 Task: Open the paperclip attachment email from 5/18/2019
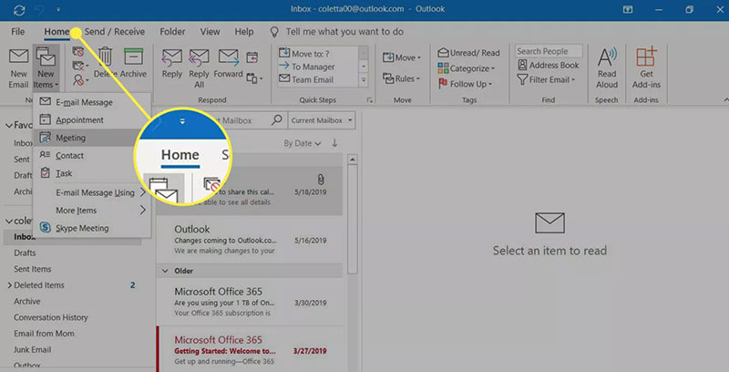tap(250, 191)
